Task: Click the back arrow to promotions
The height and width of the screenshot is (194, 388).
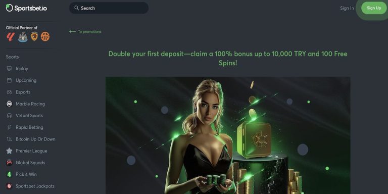Action: tap(72, 32)
